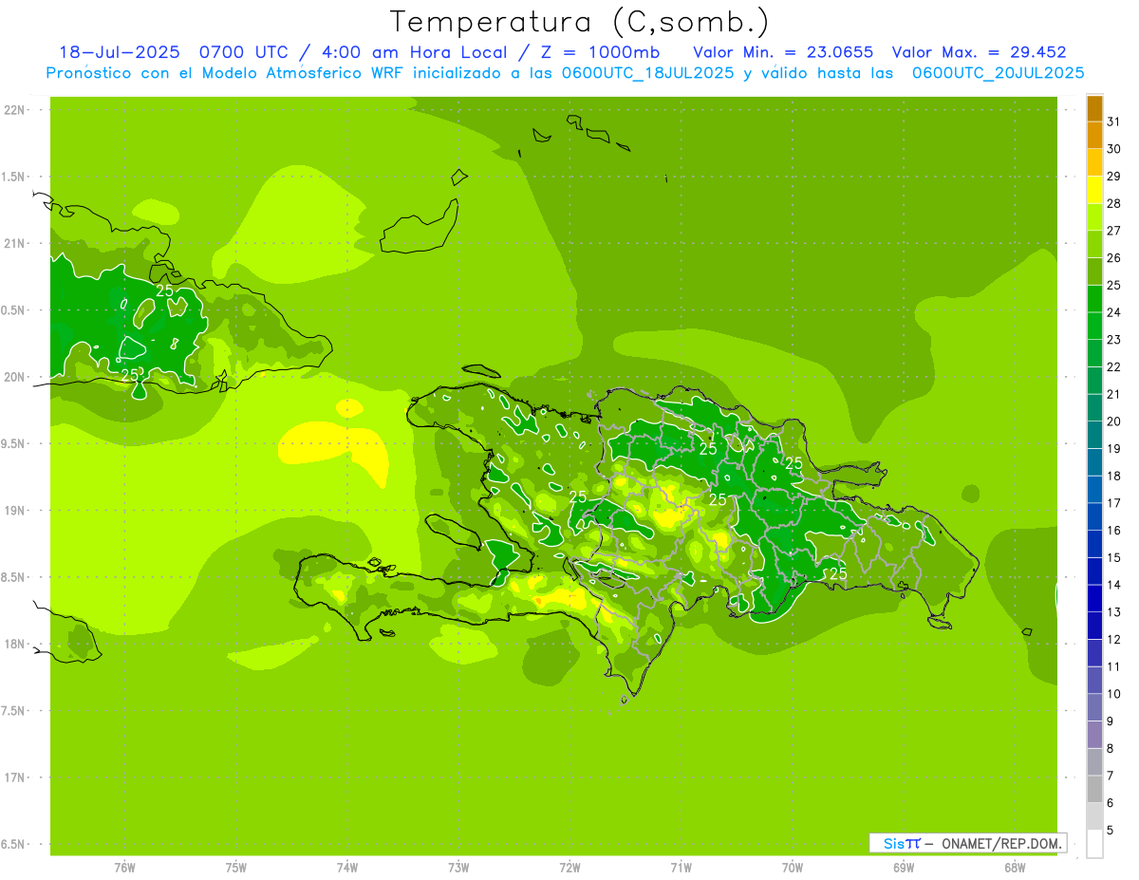Click the purple colorbar segment between 8 and 9
The width and height of the screenshot is (1139, 880).
[1094, 735]
